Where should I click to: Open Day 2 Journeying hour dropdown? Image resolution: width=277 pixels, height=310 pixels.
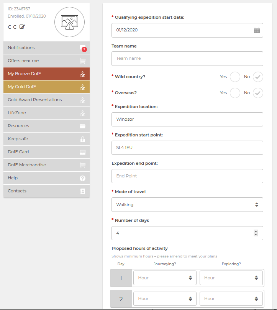pos(165,299)
